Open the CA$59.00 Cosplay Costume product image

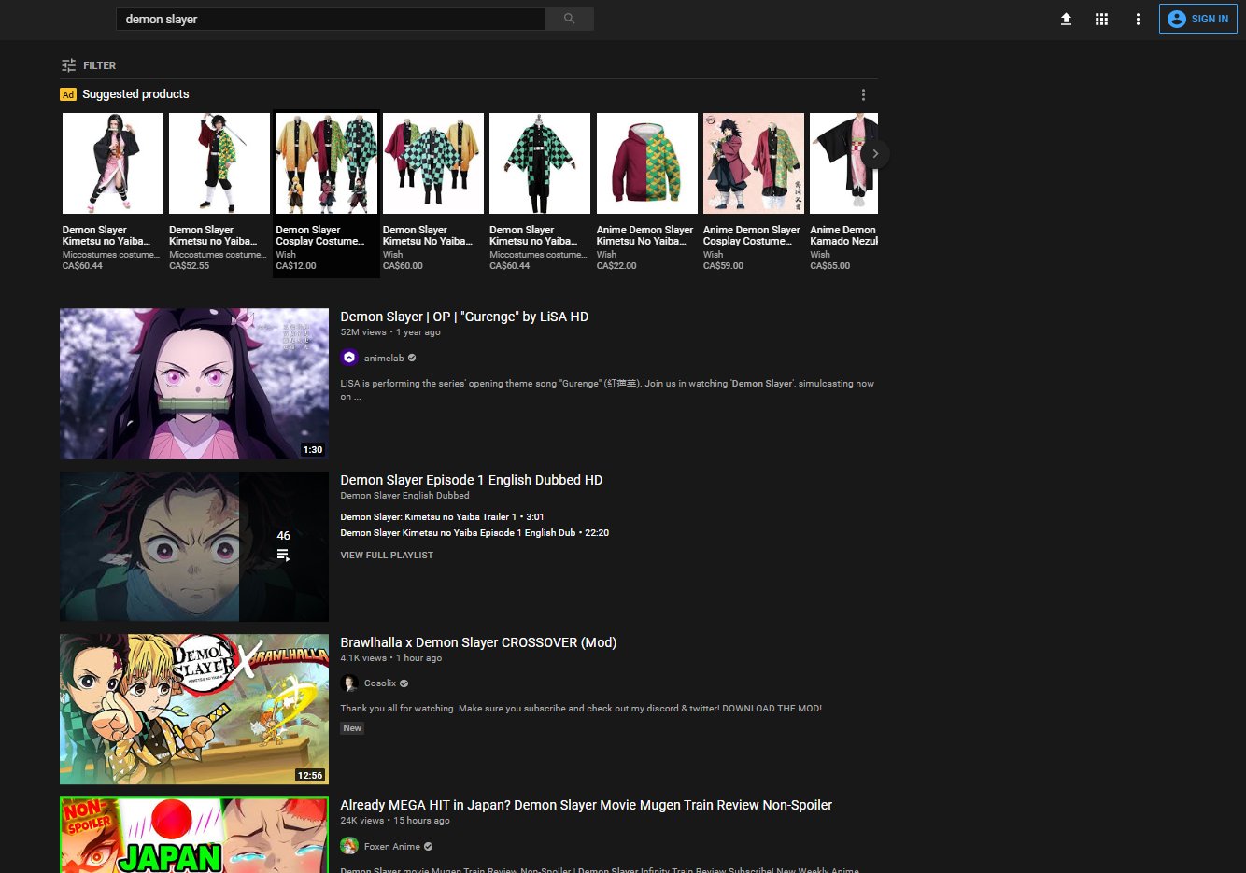pos(753,163)
